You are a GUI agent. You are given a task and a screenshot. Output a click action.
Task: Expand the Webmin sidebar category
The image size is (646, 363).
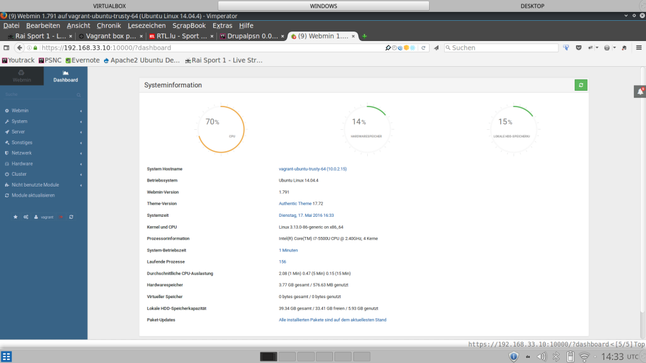tap(20, 110)
